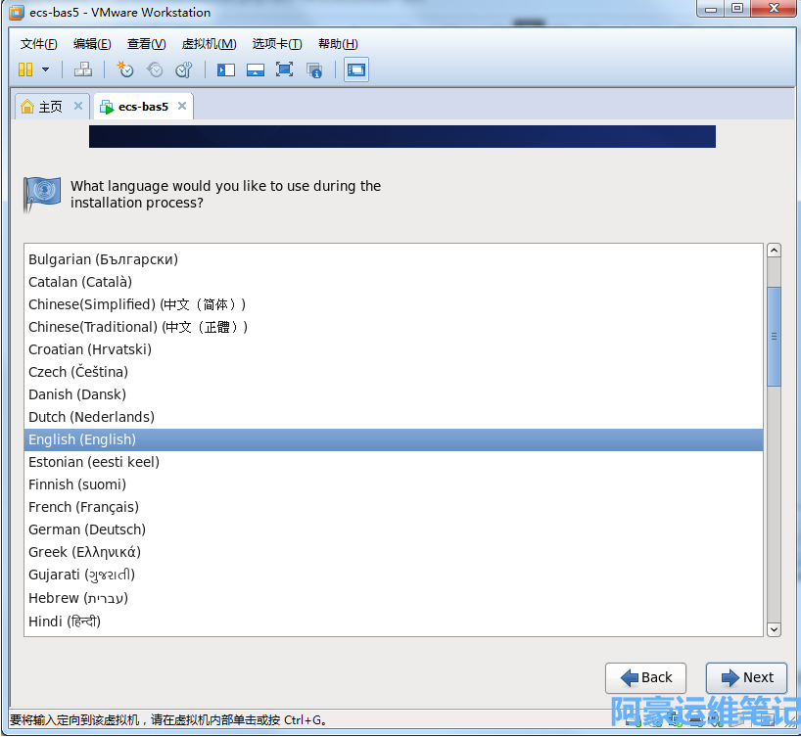Click the language list scroll up arrow
The image size is (801, 737).
click(774, 251)
